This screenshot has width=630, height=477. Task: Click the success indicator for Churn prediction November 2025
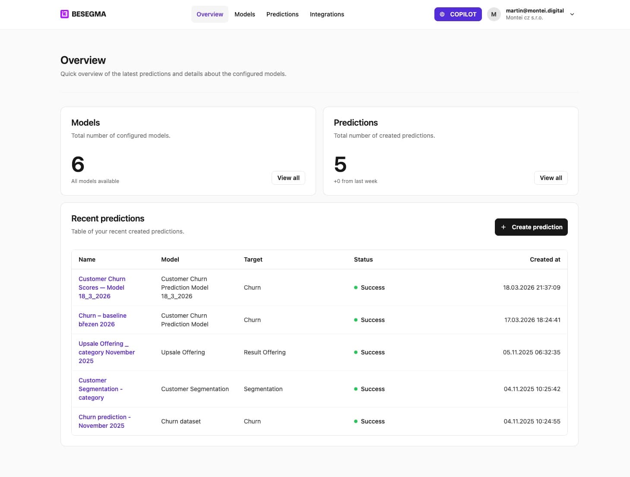[355, 421]
